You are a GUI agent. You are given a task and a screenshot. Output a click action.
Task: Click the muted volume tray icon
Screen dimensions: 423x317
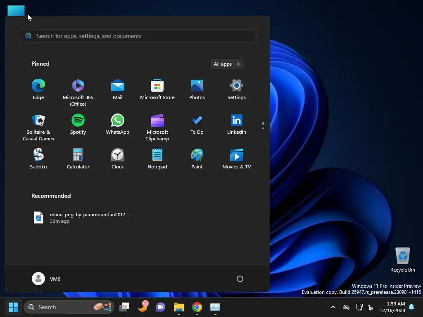tap(370, 307)
